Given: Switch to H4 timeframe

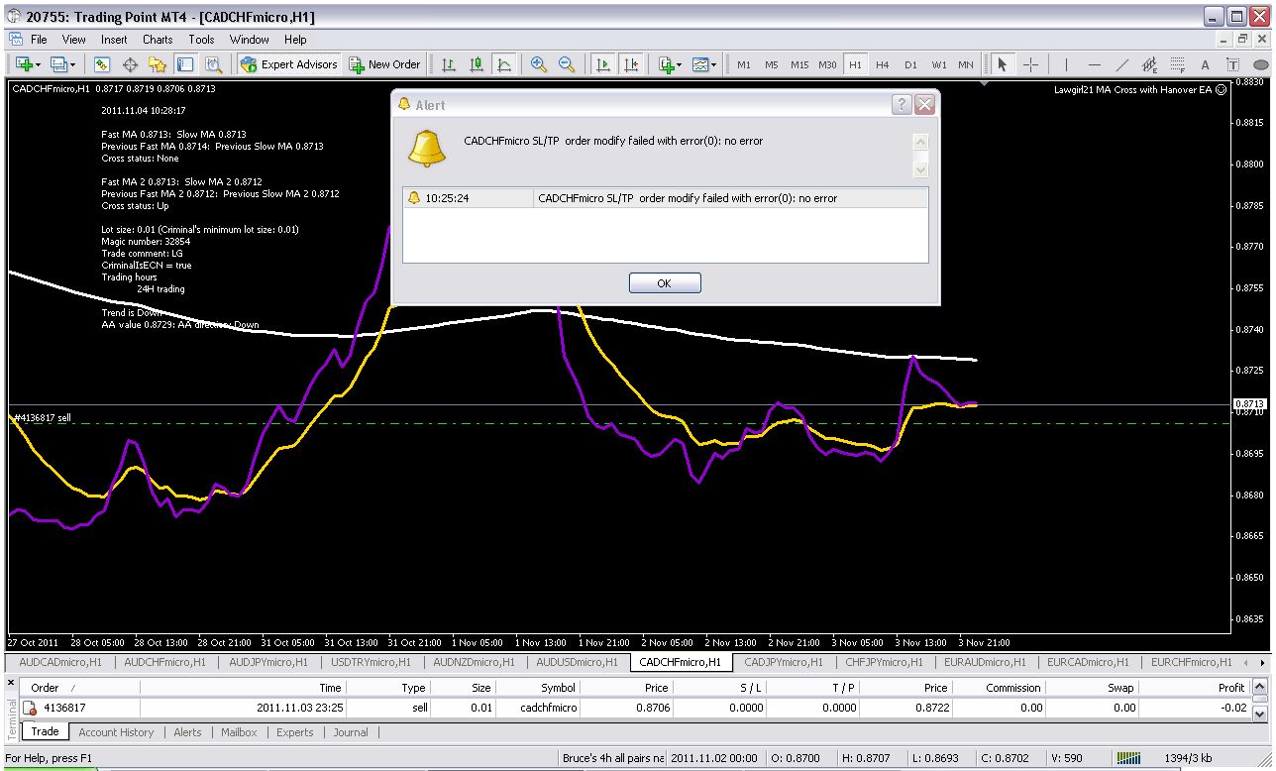Looking at the screenshot, I should (883, 64).
